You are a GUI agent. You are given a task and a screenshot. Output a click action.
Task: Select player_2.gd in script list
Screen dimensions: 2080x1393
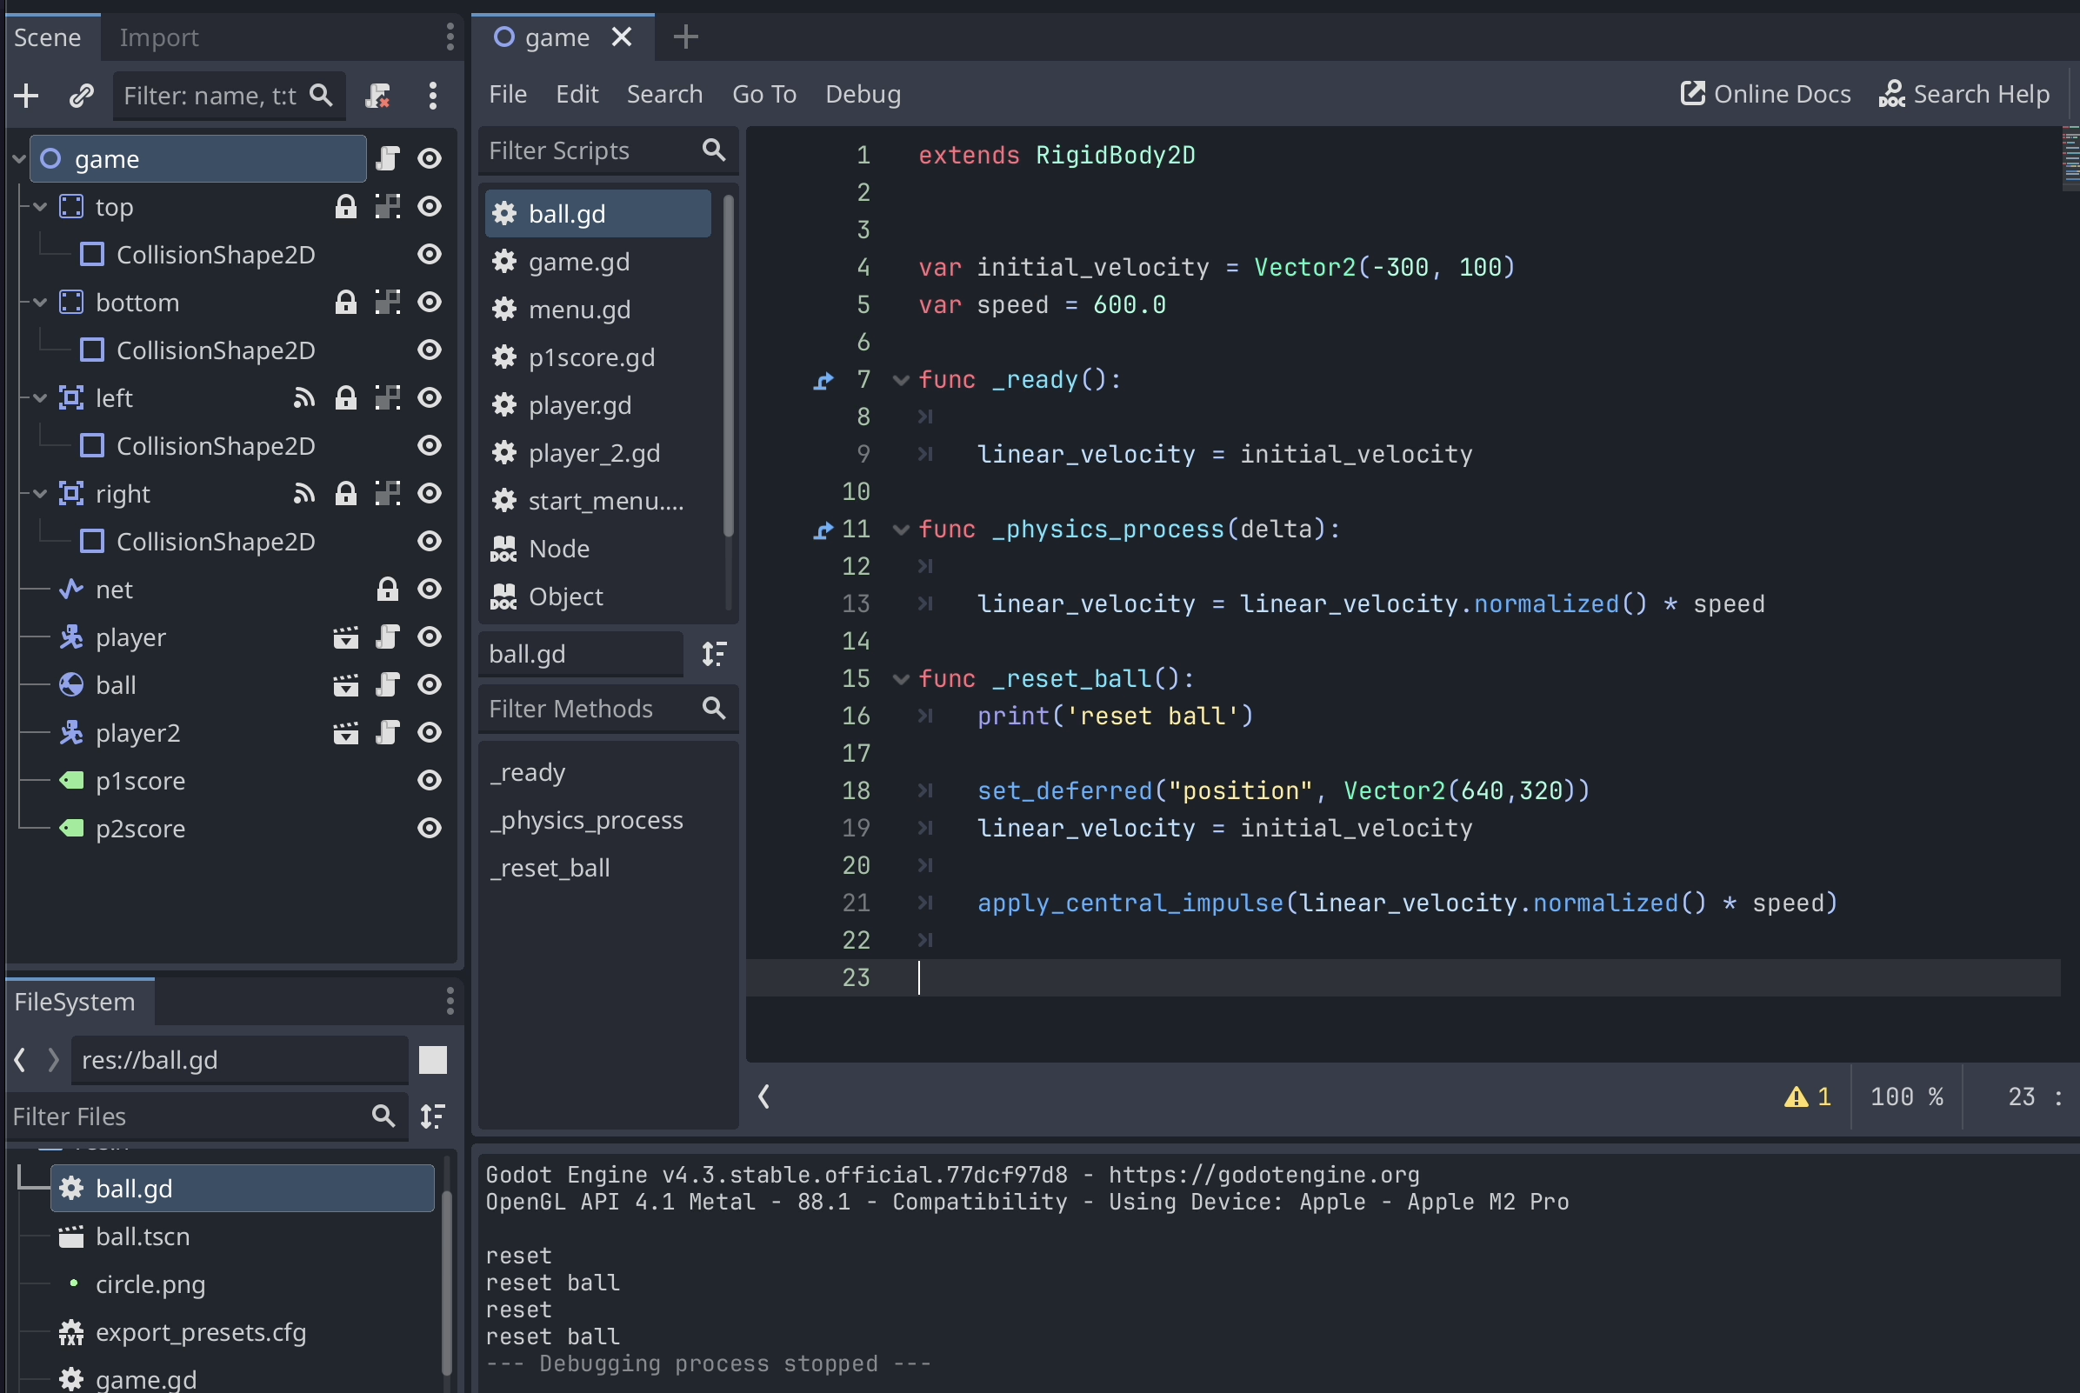598,453
